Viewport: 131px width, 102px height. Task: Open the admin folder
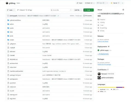(12, 24)
